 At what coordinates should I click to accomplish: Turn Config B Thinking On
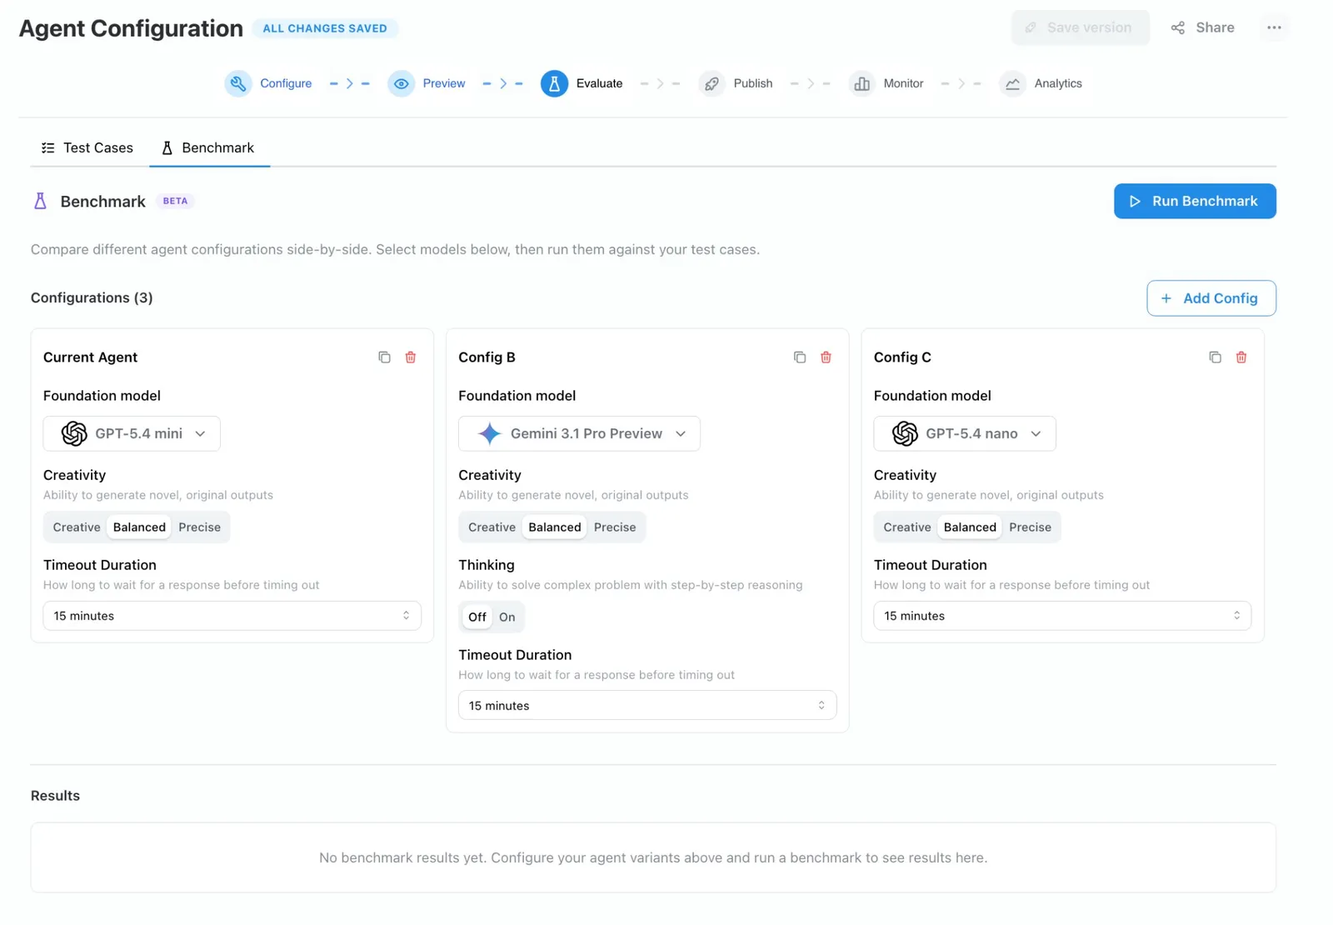(x=507, y=617)
